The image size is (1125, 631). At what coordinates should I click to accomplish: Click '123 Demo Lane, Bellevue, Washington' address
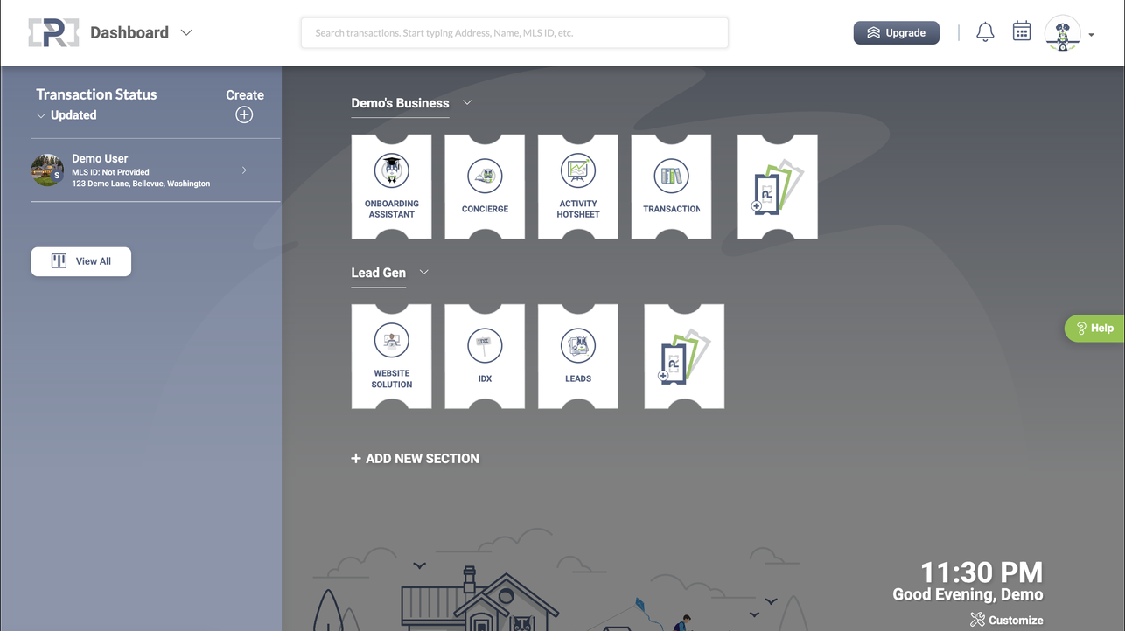pyautogui.click(x=141, y=184)
